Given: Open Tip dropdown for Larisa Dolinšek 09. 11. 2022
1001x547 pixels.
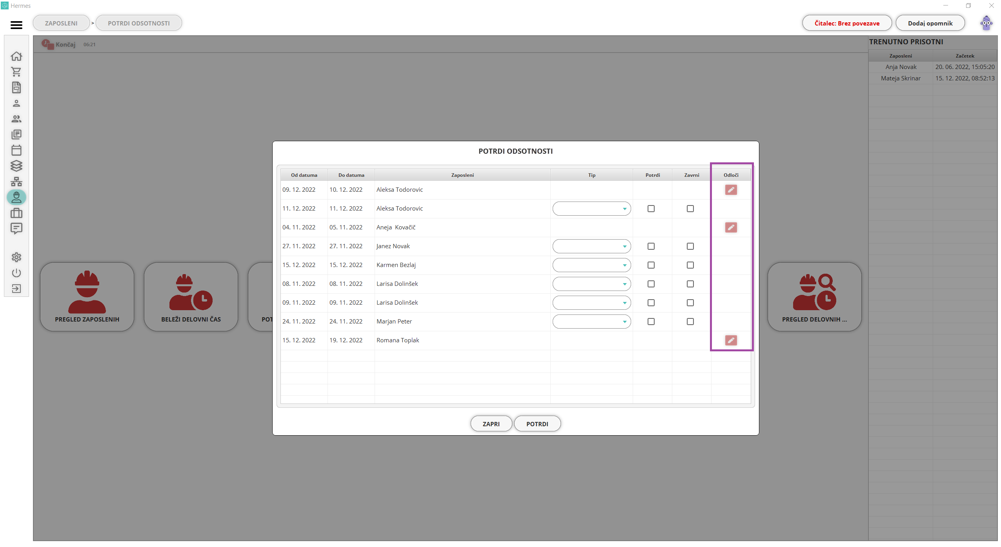Looking at the screenshot, I should click(591, 303).
